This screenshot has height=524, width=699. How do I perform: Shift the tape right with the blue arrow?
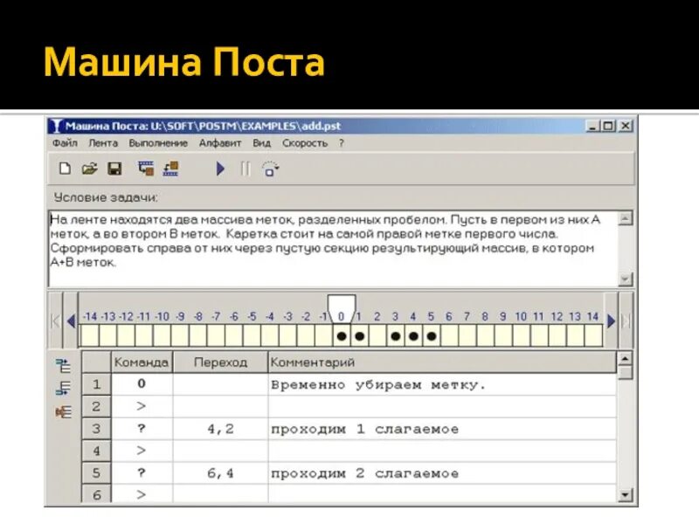(x=611, y=321)
